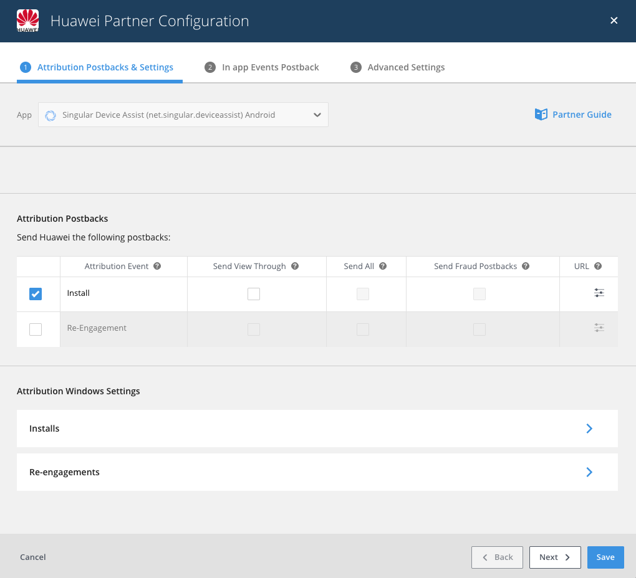
Task: Uncheck the Install attribution event checkbox
Action: (36, 294)
